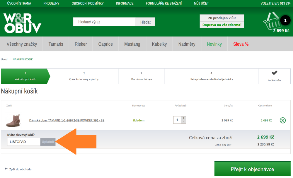The width and height of the screenshot is (293, 178).
Task: Remove the item with green X icon
Action: click(x=282, y=120)
